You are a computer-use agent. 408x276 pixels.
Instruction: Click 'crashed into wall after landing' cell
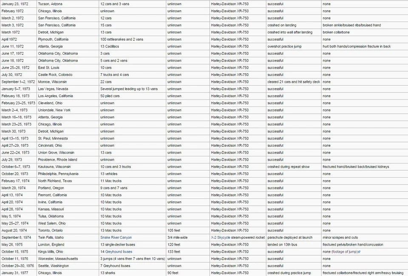[x=294, y=33]
